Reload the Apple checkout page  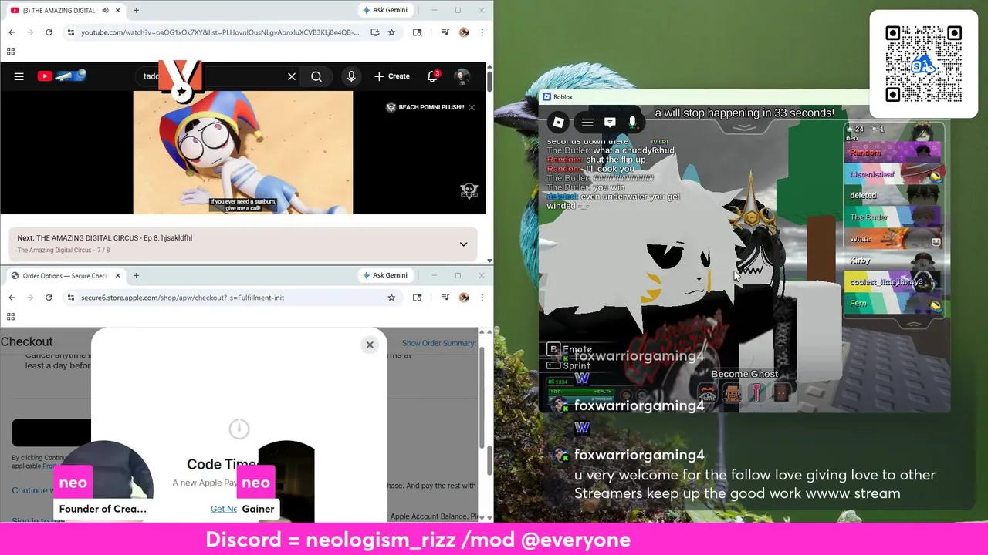tap(49, 298)
